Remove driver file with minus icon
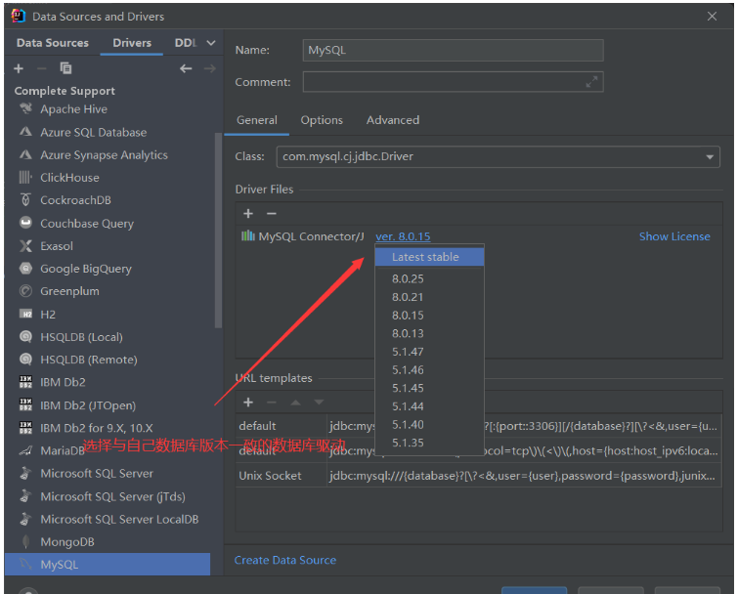Image resolution: width=738 pixels, height=594 pixels. tap(272, 213)
